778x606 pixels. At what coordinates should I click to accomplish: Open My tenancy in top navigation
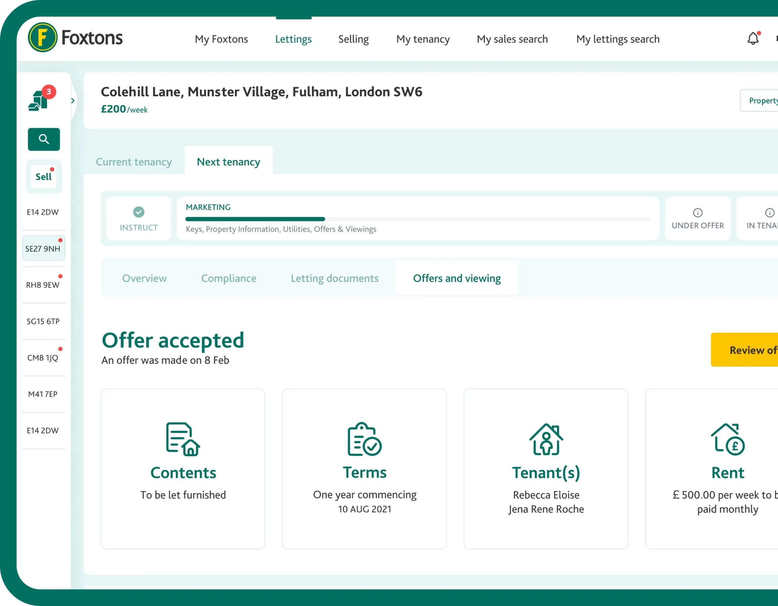pos(423,39)
